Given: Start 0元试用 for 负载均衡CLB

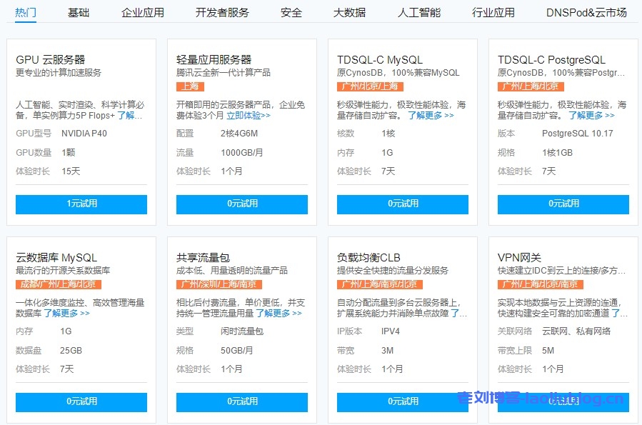Looking at the screenshot, I should (403, 401).
